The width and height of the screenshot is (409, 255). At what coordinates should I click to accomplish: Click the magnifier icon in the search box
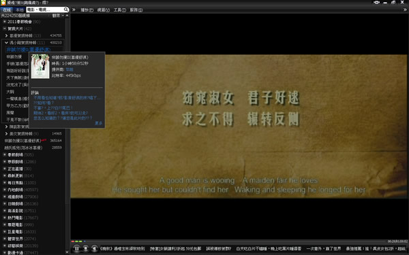66,10
